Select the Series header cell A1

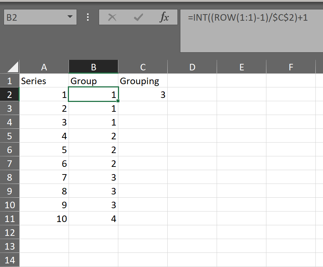[x=44, y=81]
